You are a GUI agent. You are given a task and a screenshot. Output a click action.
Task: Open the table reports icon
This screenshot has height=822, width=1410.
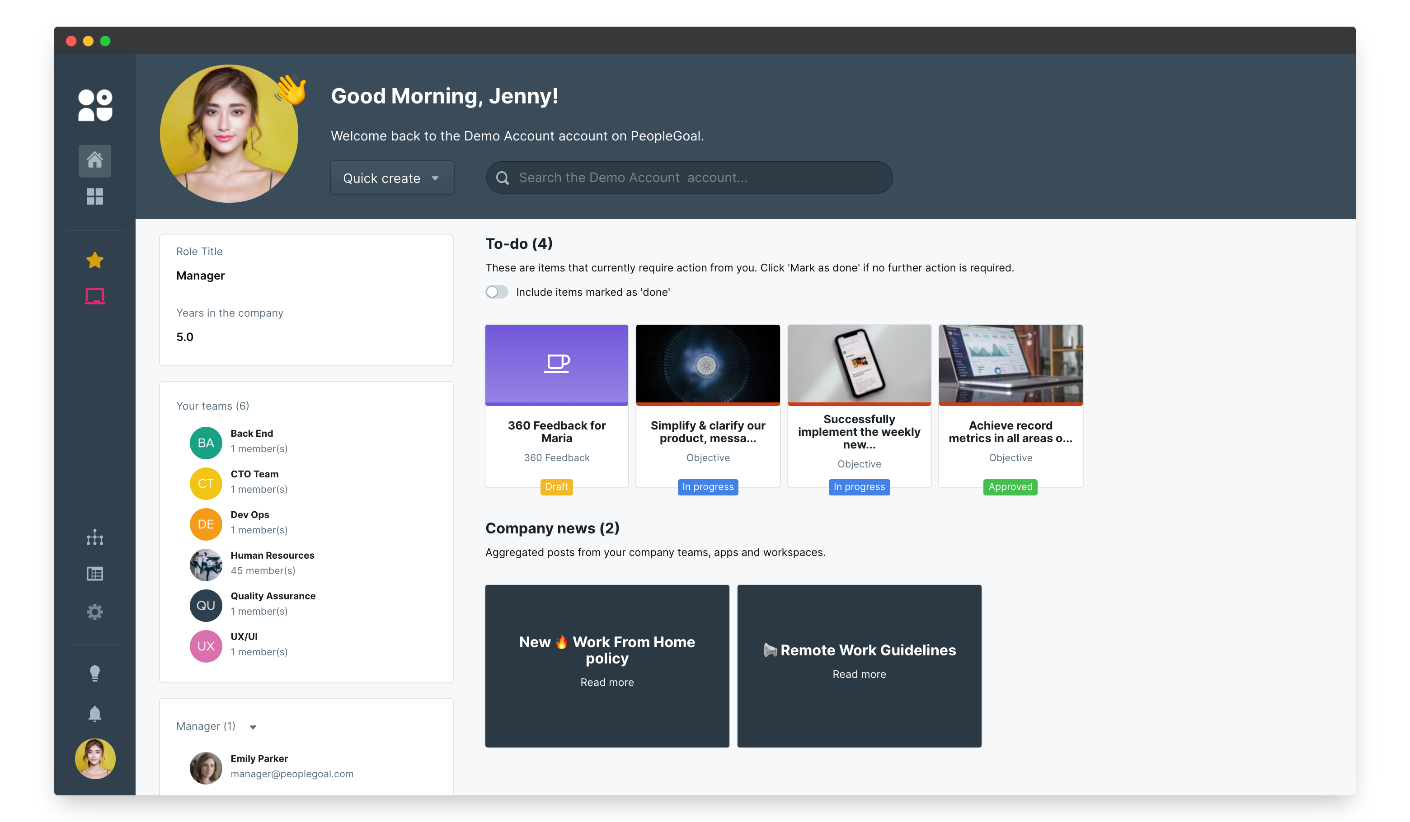tap(94, 574)
